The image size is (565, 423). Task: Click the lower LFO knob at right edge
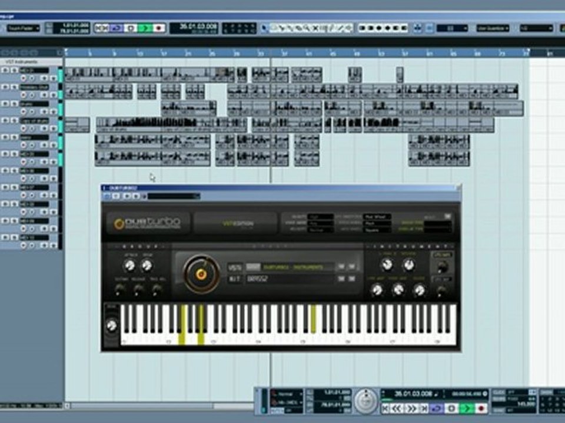pyautogui.click(x=442, y=291)
